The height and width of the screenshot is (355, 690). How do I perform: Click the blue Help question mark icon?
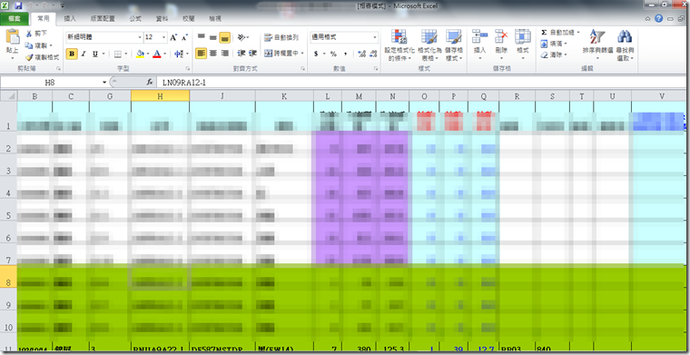tap(658, 18)
